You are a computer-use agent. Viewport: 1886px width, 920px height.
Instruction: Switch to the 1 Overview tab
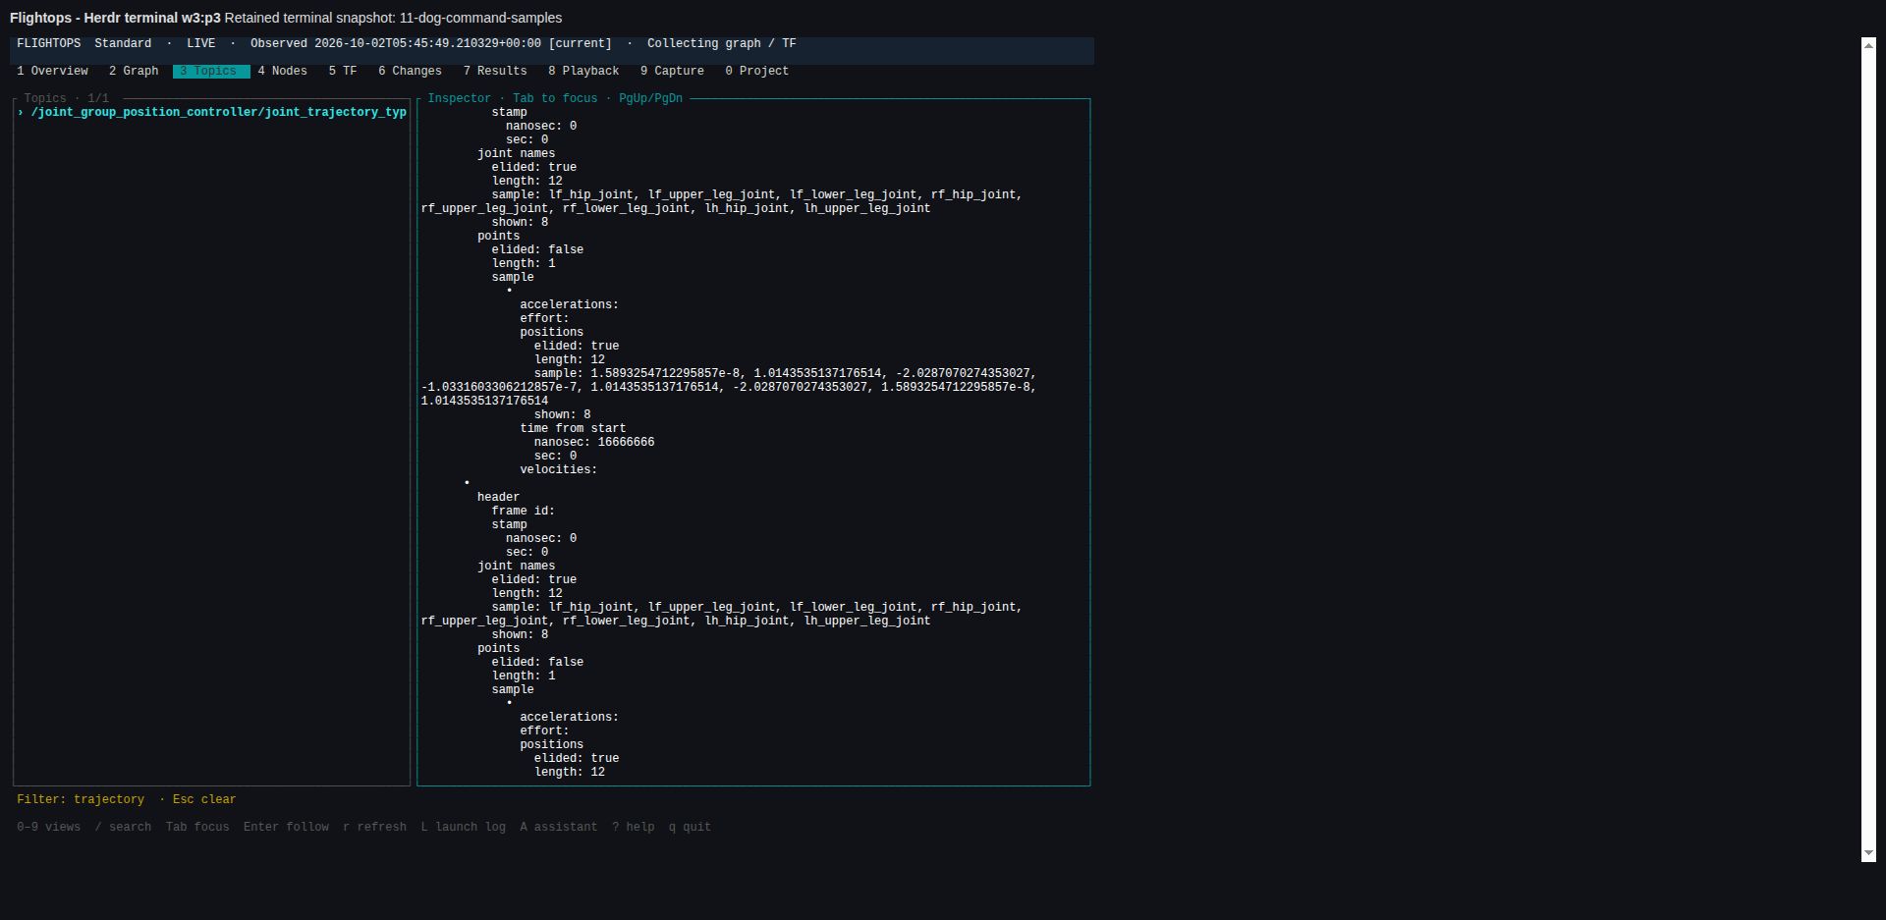click(x=52, y=71)
